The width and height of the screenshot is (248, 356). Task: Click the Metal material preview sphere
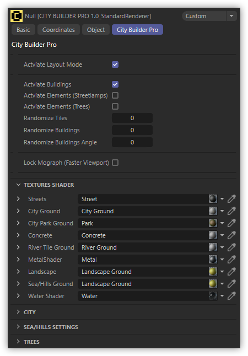[x=213, y=260]
